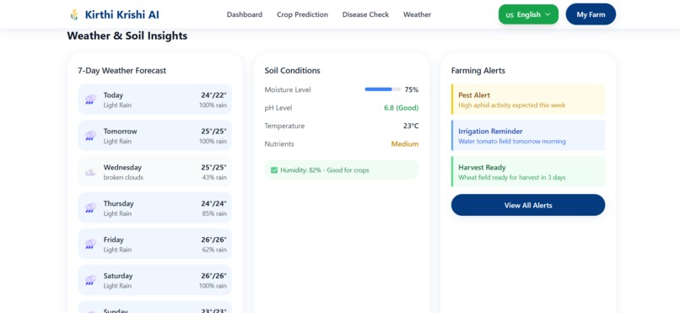Click the US flag icon in language button
This screenshot has width=680, height=313.
[x=510, y=15]
